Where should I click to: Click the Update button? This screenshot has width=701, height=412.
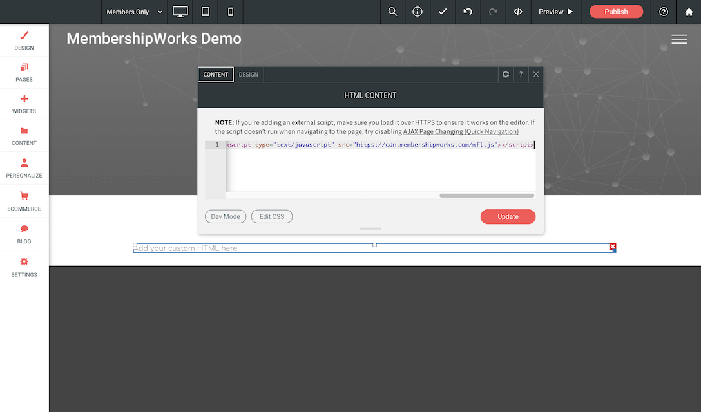pyautogui.click(x=508, y=216)
